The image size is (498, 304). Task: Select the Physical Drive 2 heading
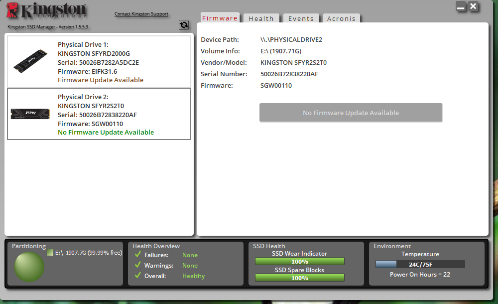(83, 97)
